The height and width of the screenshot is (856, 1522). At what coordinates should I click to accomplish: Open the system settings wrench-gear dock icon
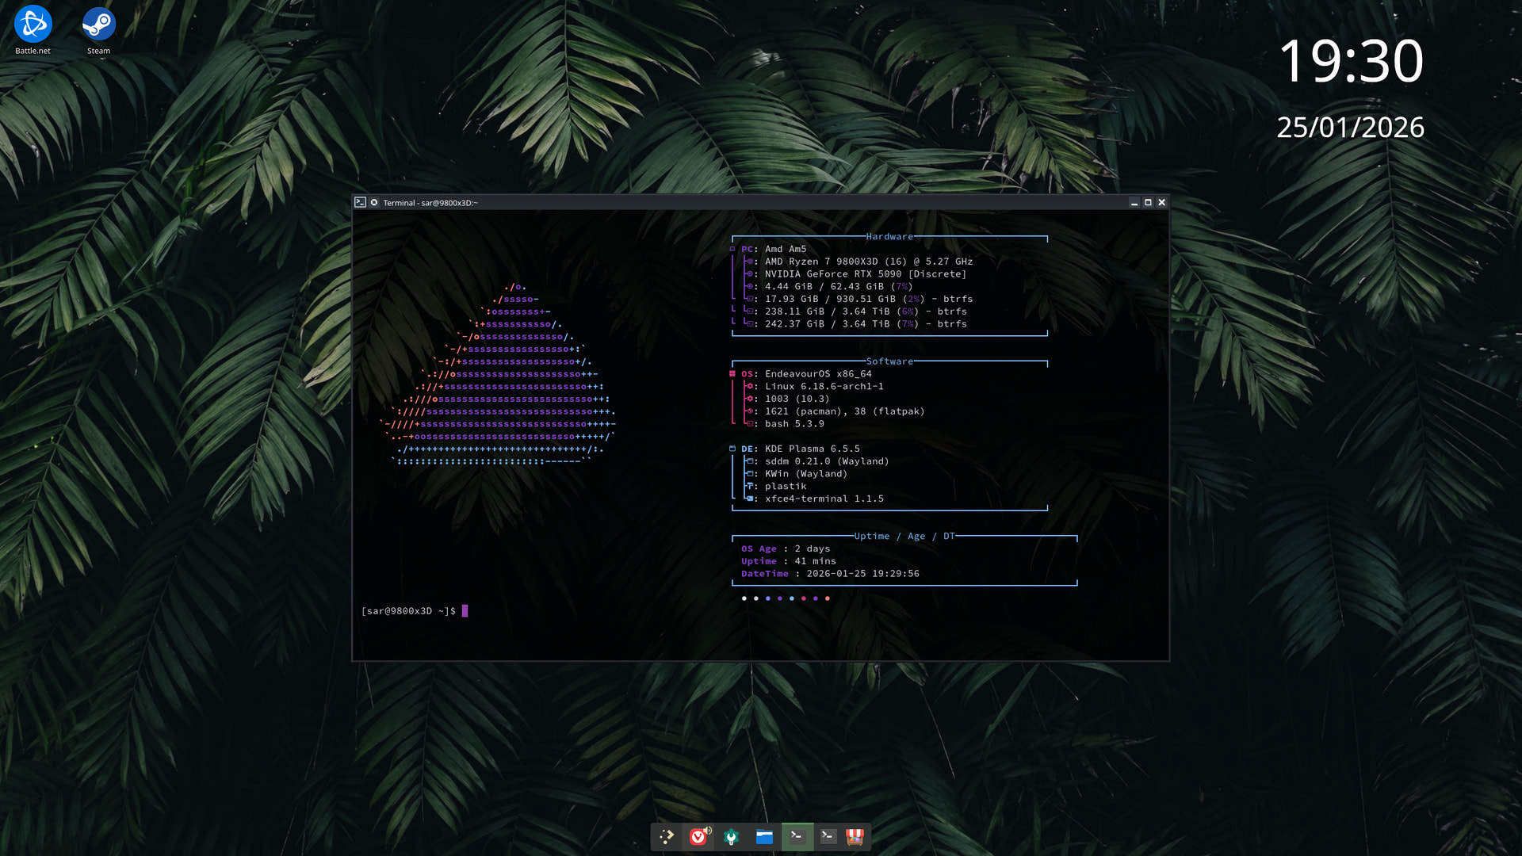click(731, 837)
